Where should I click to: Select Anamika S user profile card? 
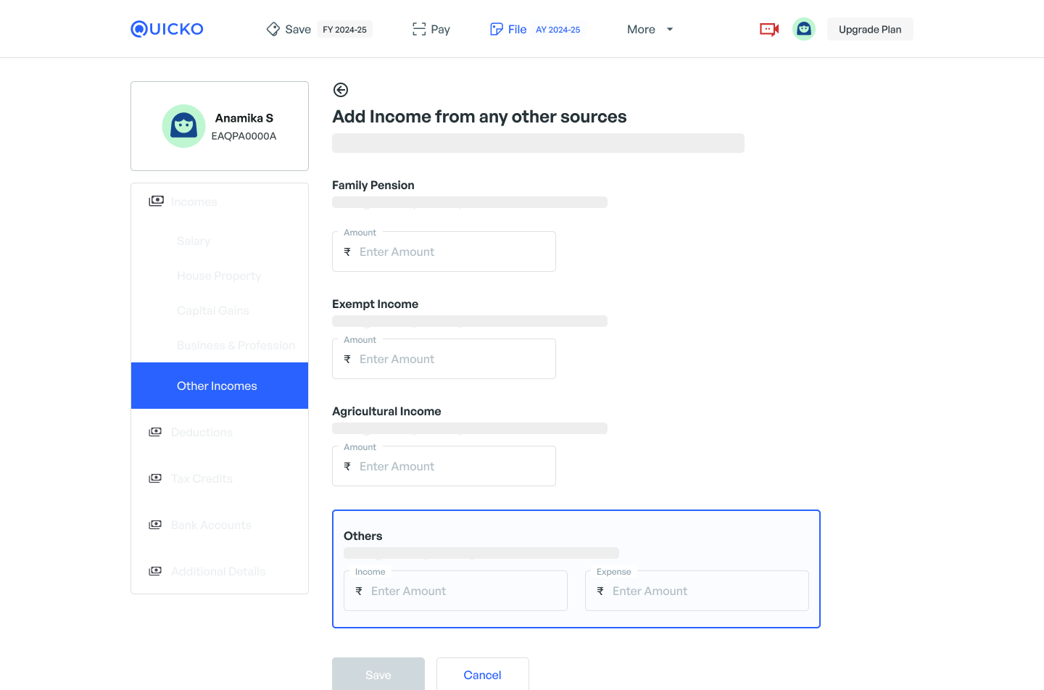pyautogui.click(x=220, y=126)
